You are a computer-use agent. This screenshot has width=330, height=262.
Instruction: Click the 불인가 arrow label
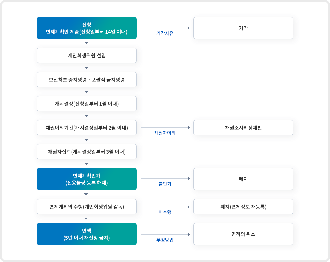[165, 184]
